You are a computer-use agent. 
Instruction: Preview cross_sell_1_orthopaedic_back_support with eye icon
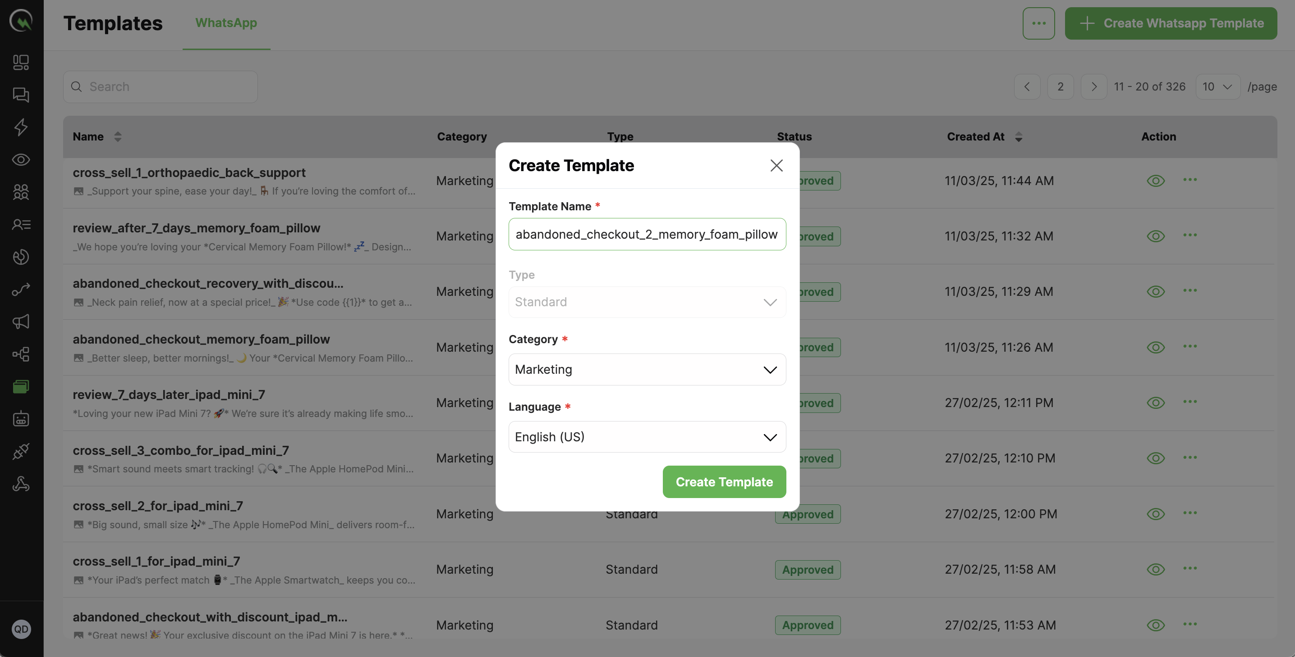pyautogui.click(x=1156, y=181)
